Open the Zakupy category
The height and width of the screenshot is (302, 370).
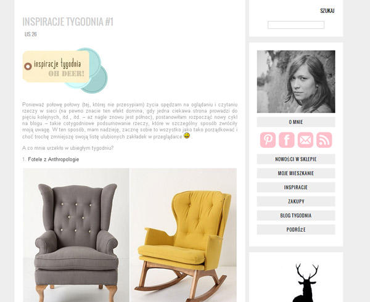[296, 202]
